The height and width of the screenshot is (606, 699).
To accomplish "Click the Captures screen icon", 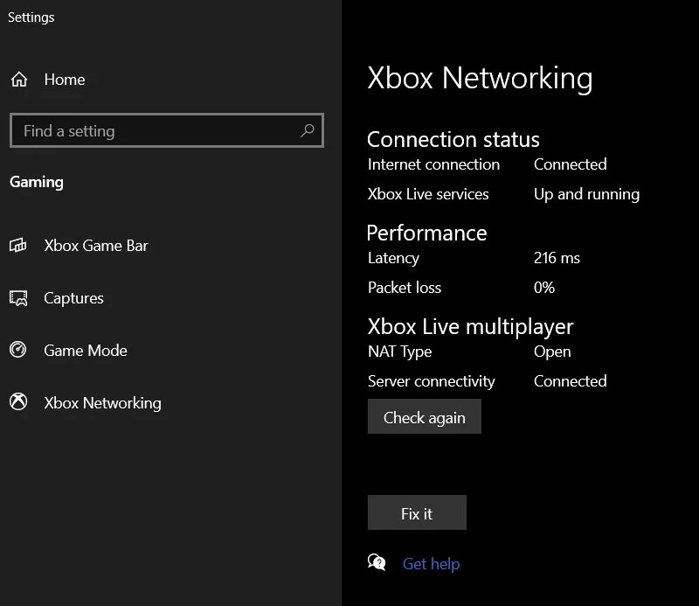I will click(18, 298).
